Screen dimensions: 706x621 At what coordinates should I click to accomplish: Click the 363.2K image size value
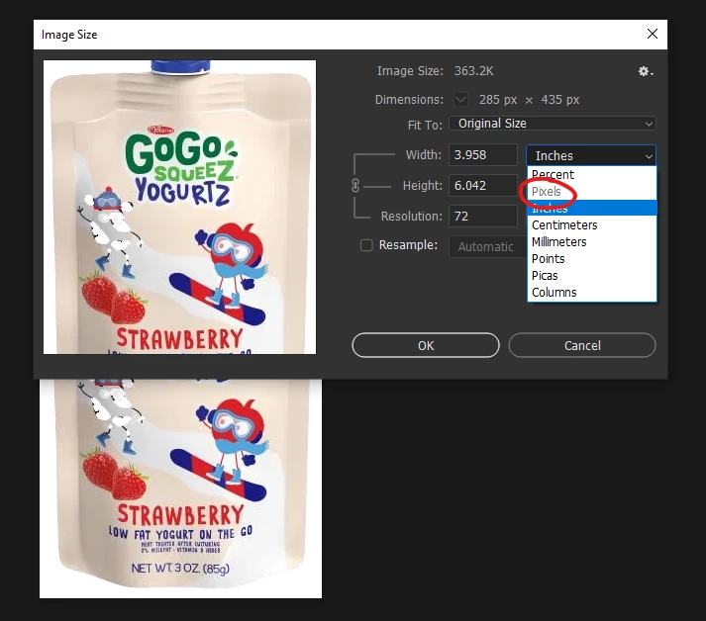[x=473, y=71]
